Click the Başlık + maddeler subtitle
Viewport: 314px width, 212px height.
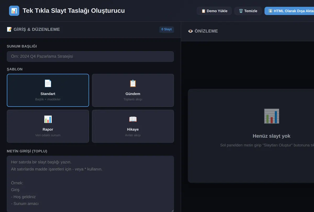tap(48, 99)
